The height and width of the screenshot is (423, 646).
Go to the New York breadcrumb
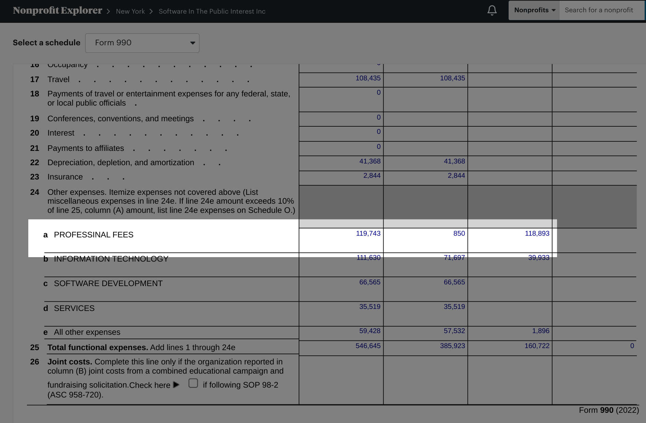pos(130,11)
